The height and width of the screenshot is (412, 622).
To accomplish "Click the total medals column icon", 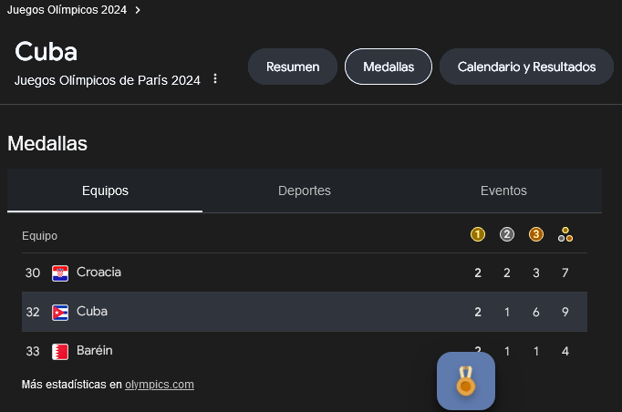I will point(565,234).
